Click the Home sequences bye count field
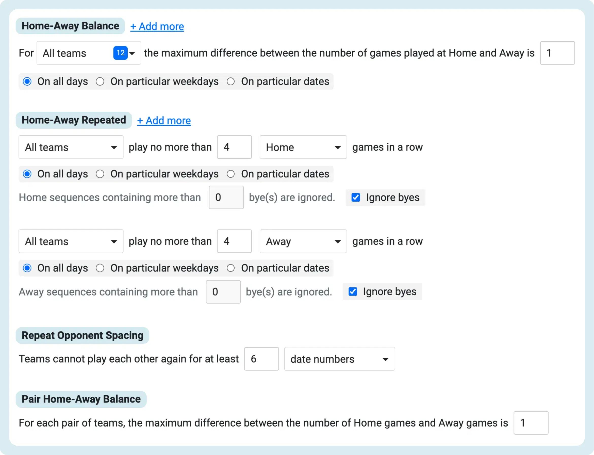 pos(226,198)
